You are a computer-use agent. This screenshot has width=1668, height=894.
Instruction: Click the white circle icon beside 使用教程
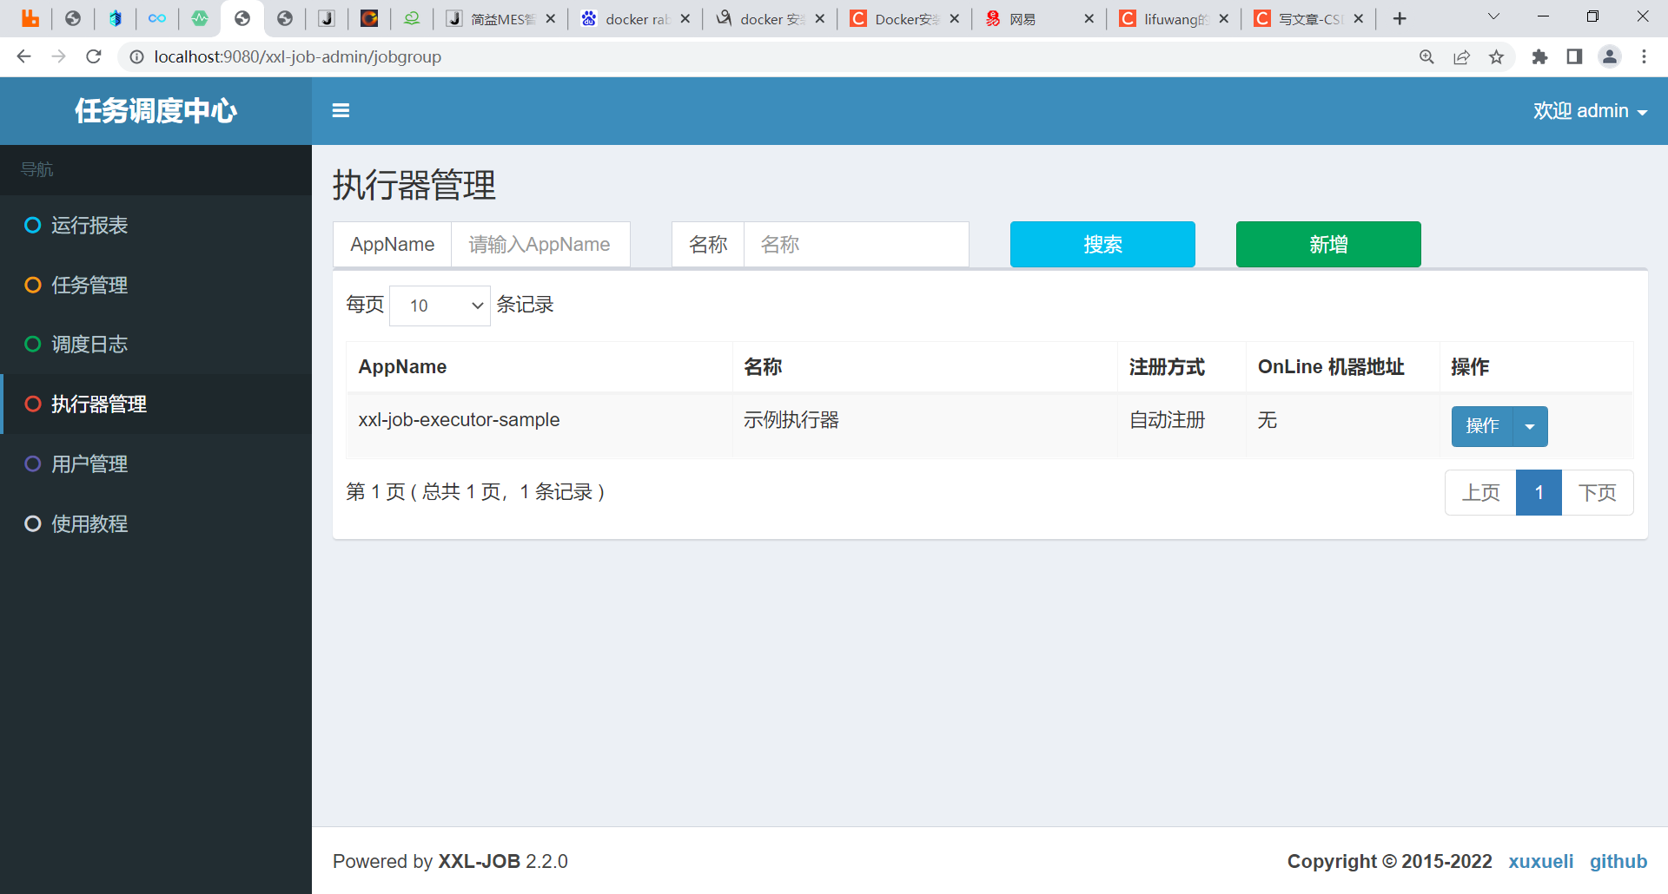coord(33,524)
